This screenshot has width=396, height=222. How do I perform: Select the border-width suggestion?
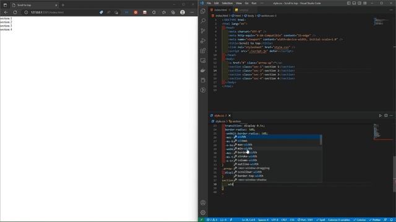[277, 152]
